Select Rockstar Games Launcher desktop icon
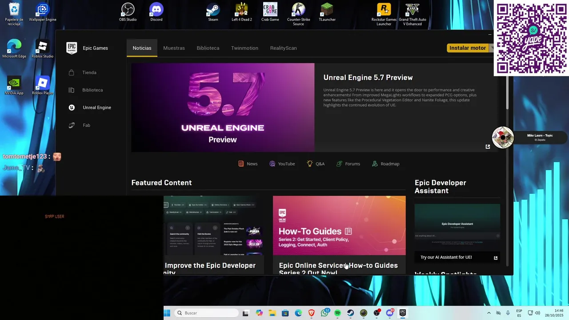Image resolution: width=569 pixels, height=320 pixels. click(x=384, y=14)
